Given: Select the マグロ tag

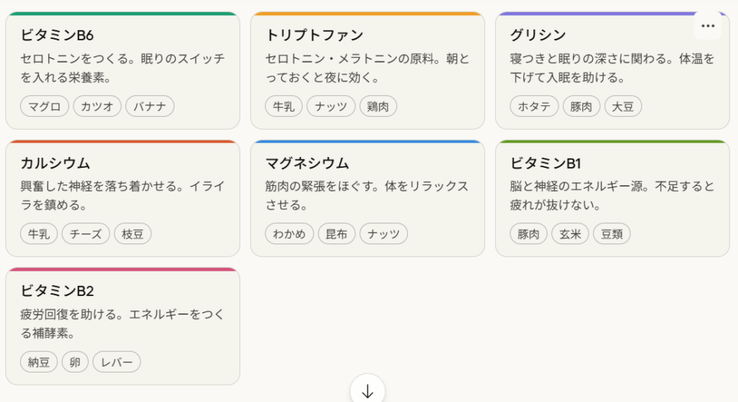Looking at the screenshot, I should pyautogui.click(x=45, y=107).
